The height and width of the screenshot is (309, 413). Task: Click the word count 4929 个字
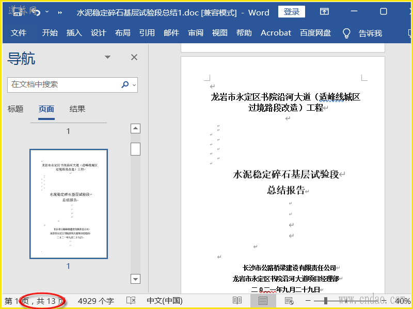tap(96, 301)
